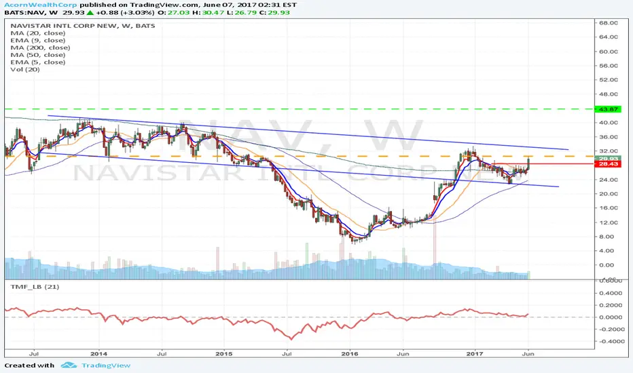Click the BATS:NAV, W symbol header text
Viewport: 633px width, 373px height.
click(x=31, y=12)
